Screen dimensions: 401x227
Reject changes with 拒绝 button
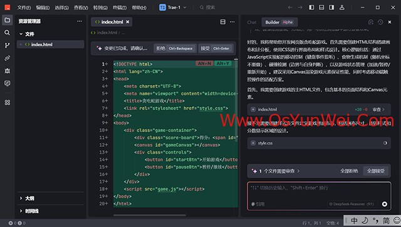[175, 48]
